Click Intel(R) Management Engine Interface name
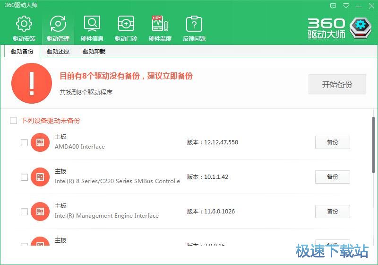 (x=107, y=215)
